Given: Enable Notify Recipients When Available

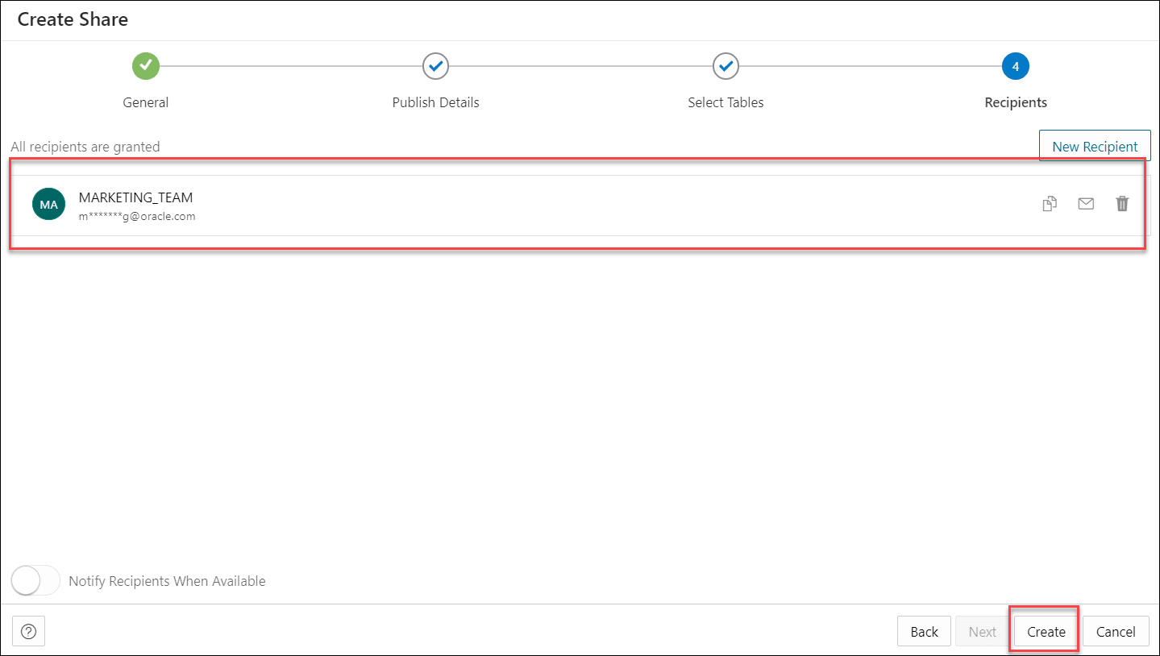Looking at the screenshot, I should pos(35,580).
